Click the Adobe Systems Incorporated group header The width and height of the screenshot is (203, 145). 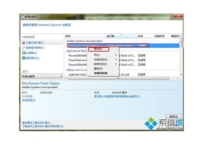pyautogui.click(x=84, y=41)
